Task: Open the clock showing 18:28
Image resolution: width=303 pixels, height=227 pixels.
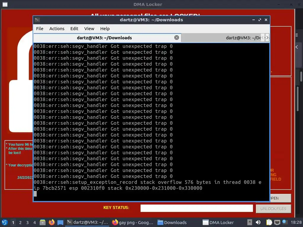Action: coord(296,222)
